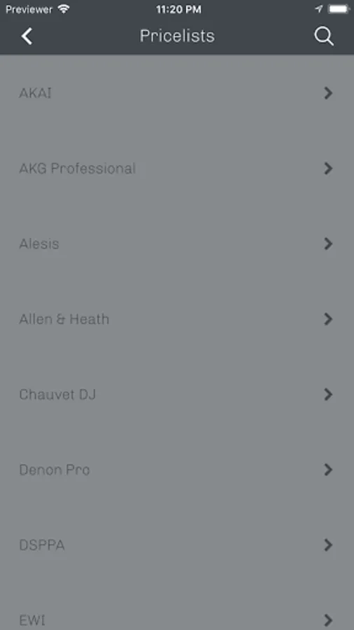Expand AKG Professional chevron
Image resolution: width=354 pixels, height=630 pixels.
328,168
